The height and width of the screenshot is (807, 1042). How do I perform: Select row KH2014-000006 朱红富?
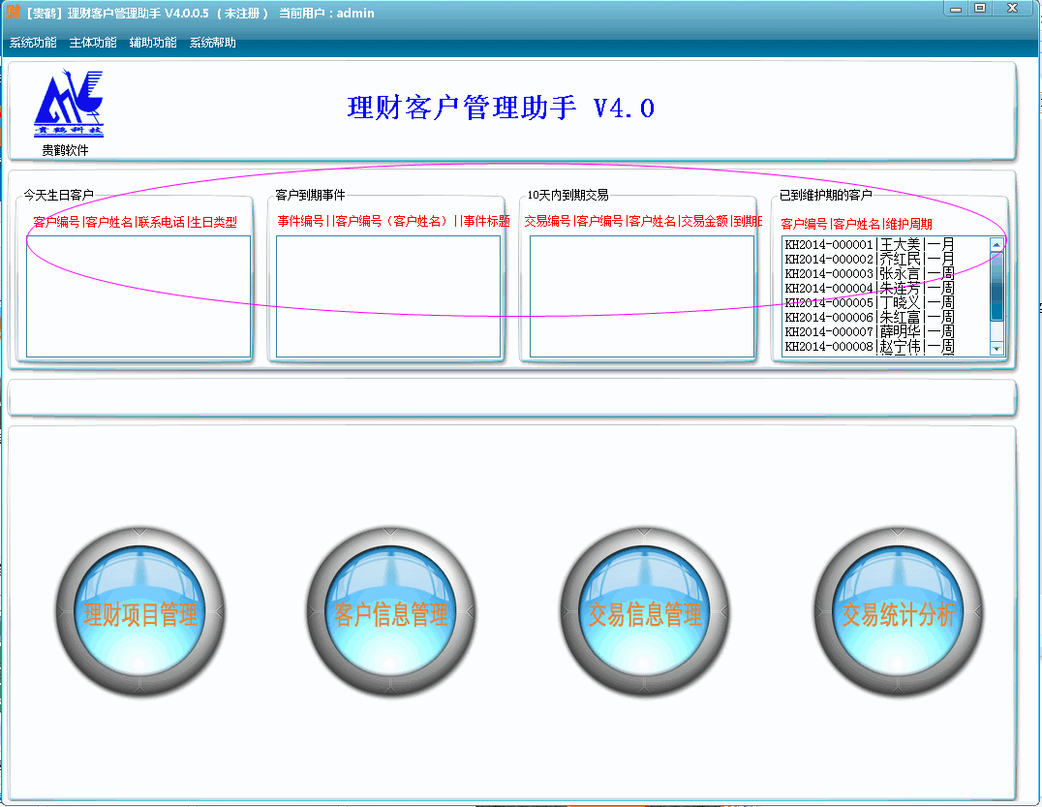pos(870,317)
